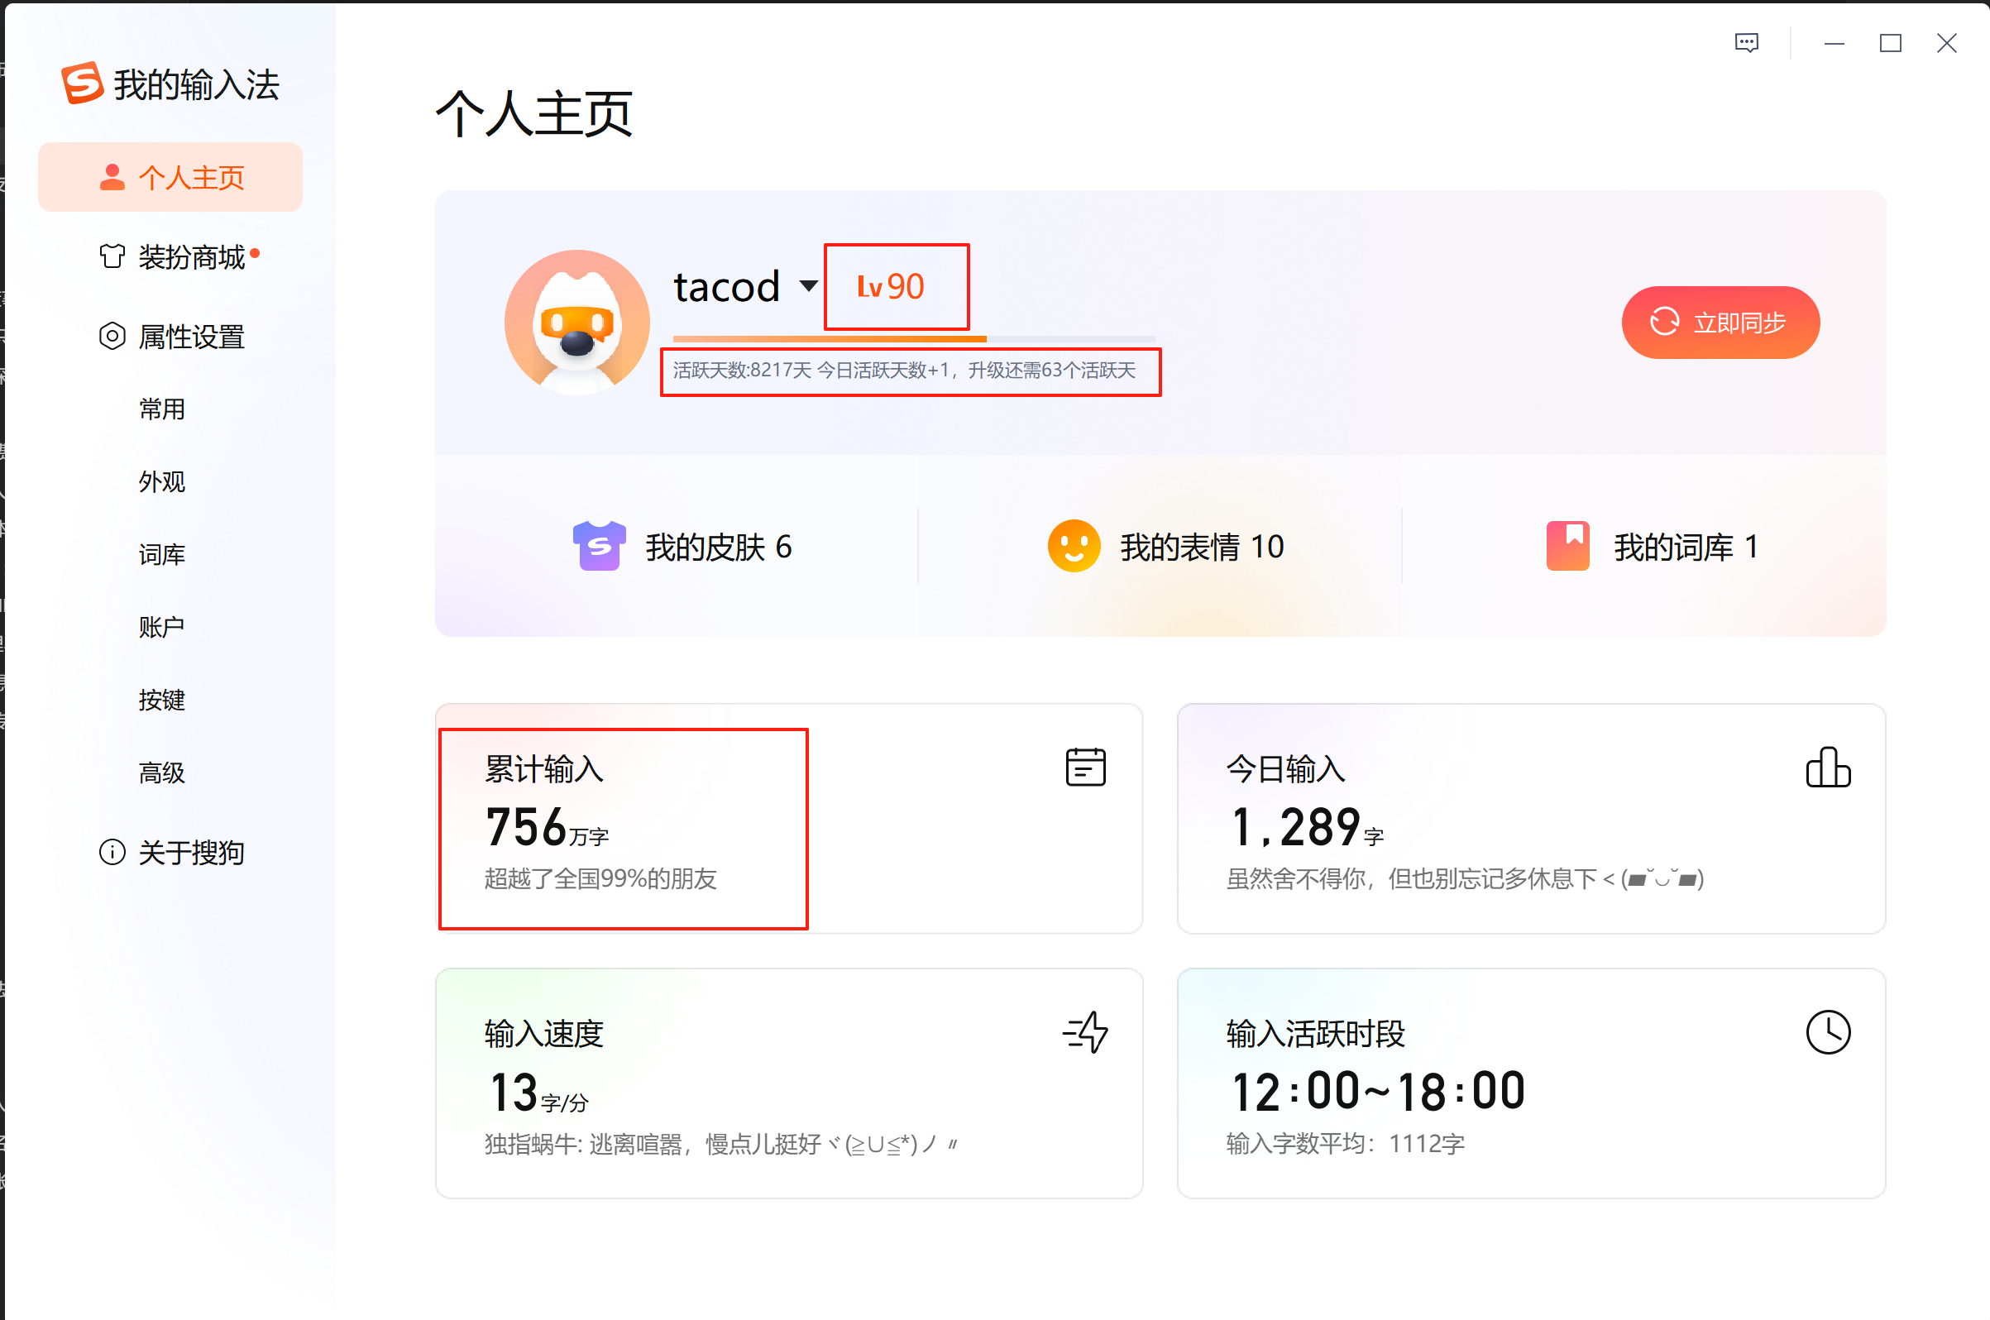The height and width of the screenshot is (1320, 1990).
Task: Click the lightning speed icon in 输入速度 card
Action: click(x=1085, y=1032)
